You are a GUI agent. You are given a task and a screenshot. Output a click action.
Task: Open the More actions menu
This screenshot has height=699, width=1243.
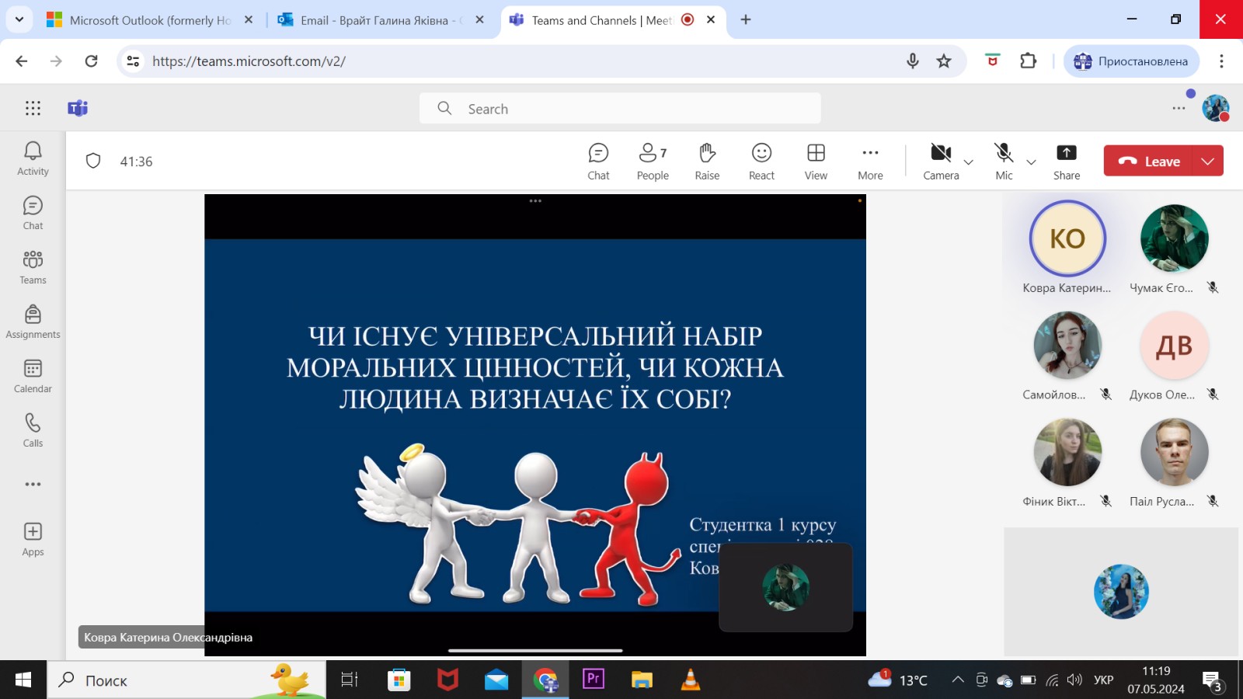coord(870,161)
